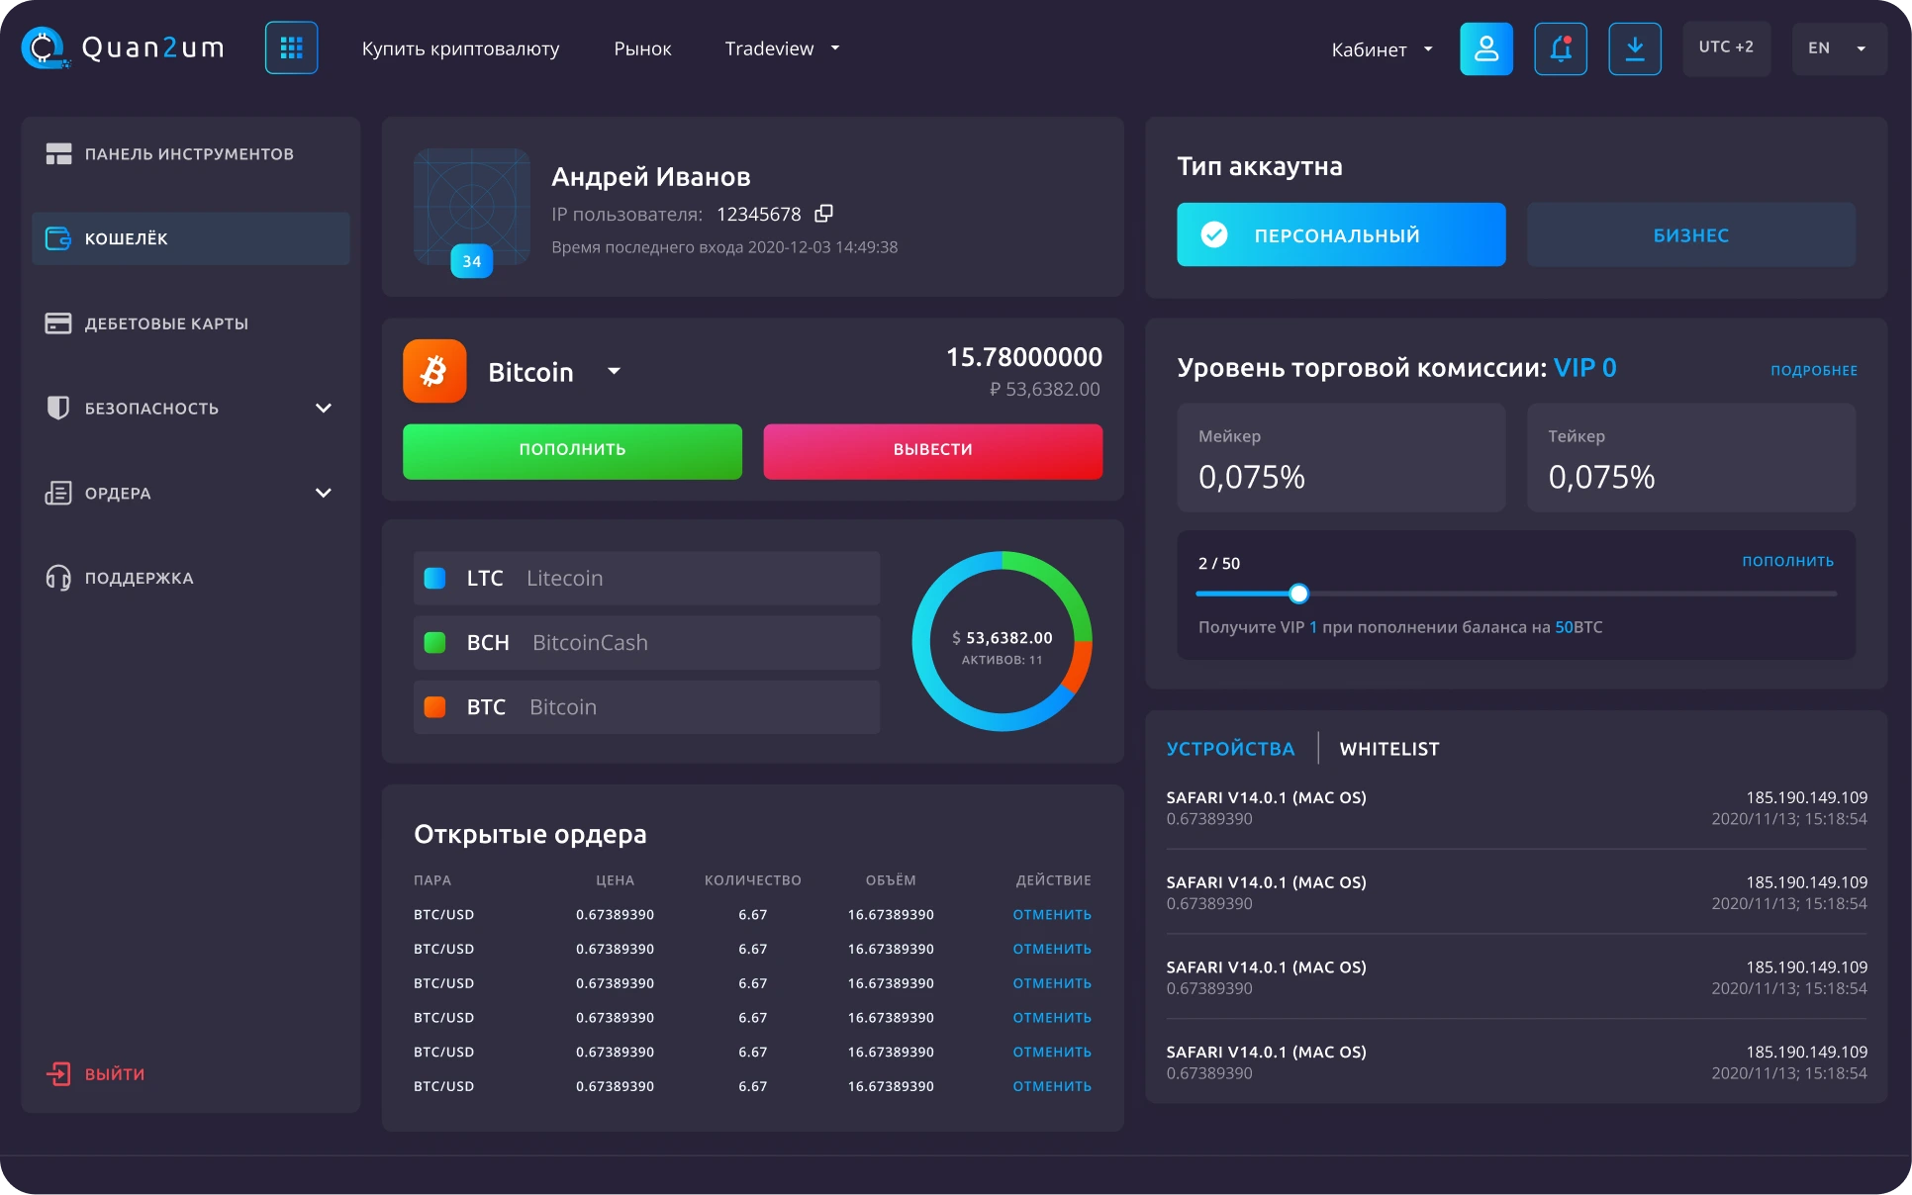Expand the Кабинет dropdown arrow
Image resolution: width=1912 pixels, height=1195 pixels.
tap(1428, 48)
